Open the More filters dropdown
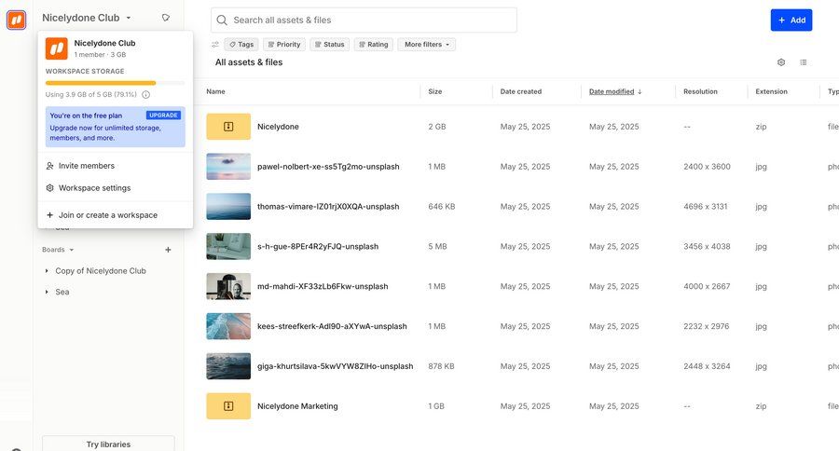The image size is (839, 451). [426, 45]
